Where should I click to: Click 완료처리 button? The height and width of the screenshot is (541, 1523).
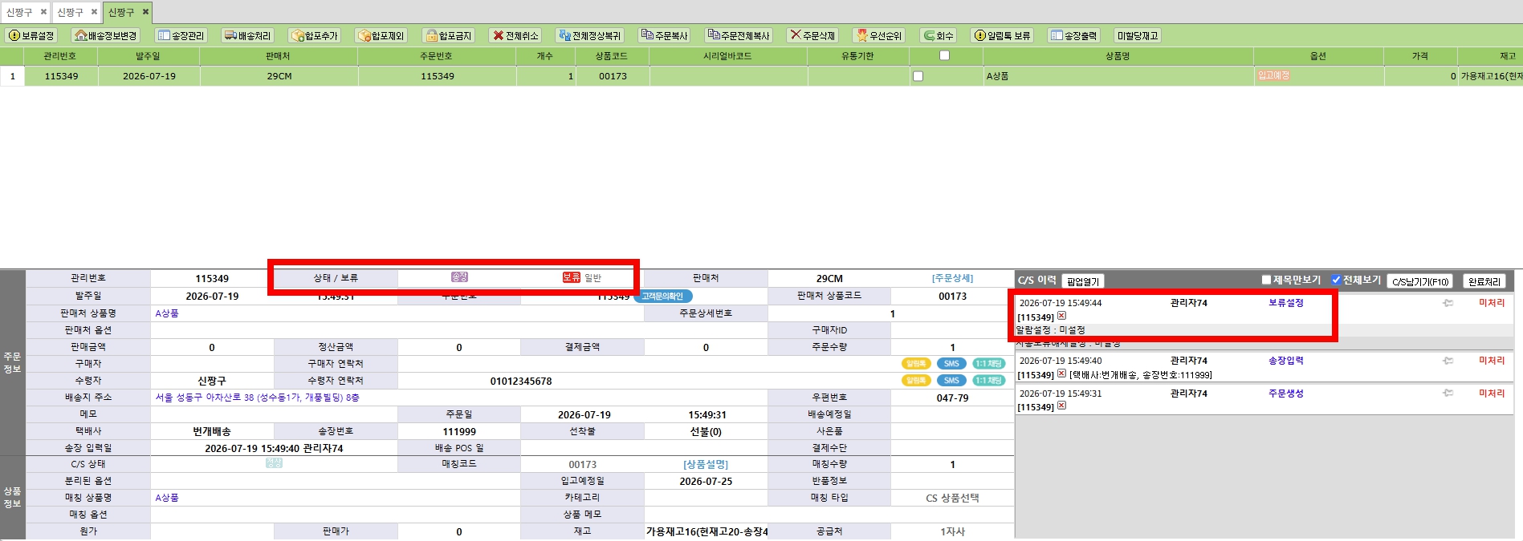click(x=1484, y=281)
